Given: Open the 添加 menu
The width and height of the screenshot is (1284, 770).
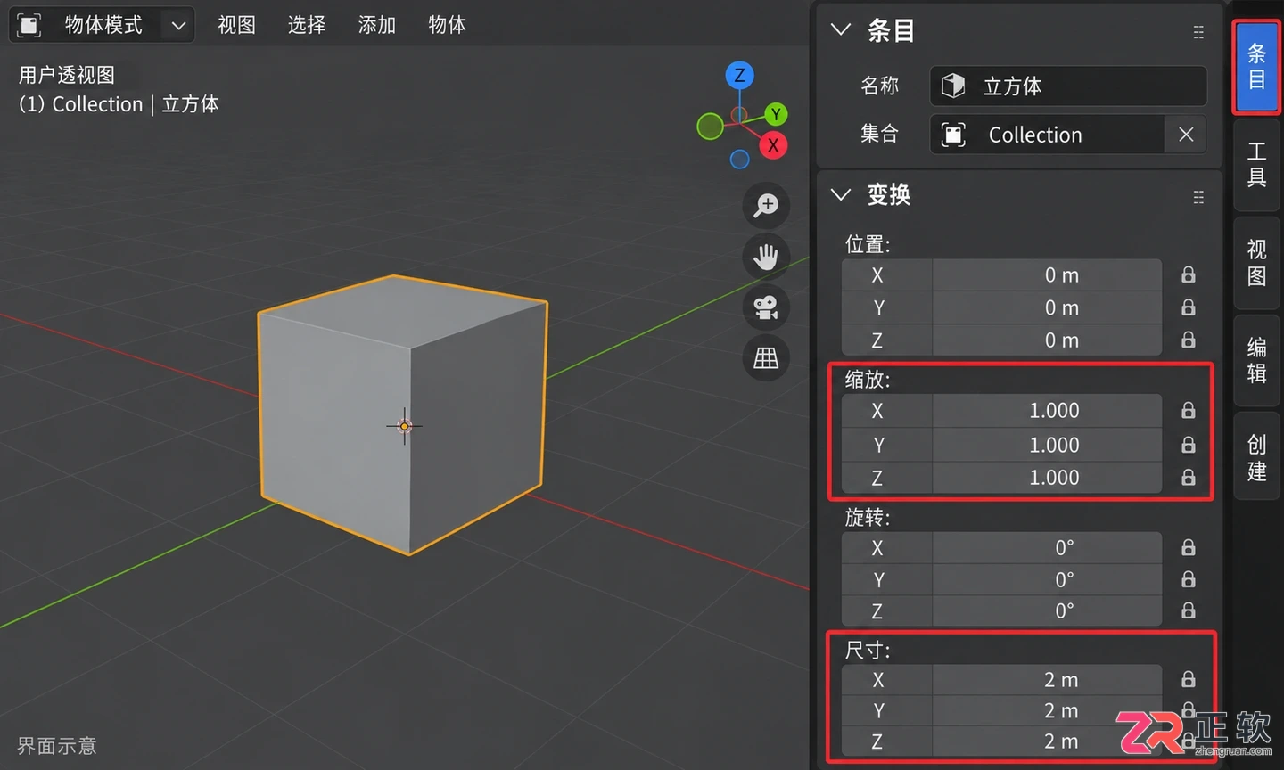Looking at the screenshot, I should 376,25.
